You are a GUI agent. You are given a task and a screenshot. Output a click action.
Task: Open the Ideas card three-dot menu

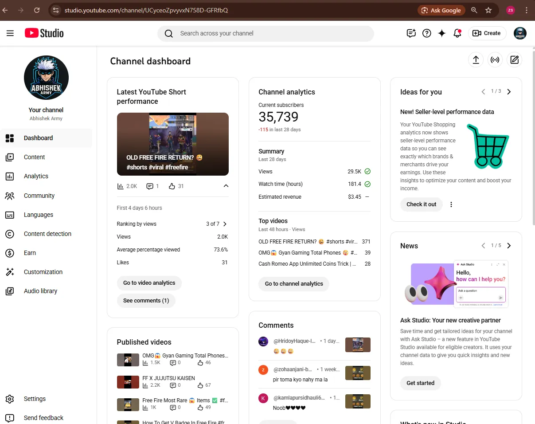pyautogui.click(x=451, y=204)
